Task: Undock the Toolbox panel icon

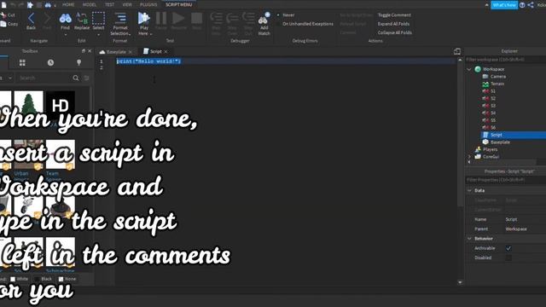Action: coord(84,51)
